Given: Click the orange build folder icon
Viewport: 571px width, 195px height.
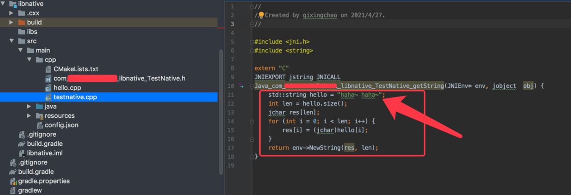Looking at the screenshot, I should click(22, 22).
